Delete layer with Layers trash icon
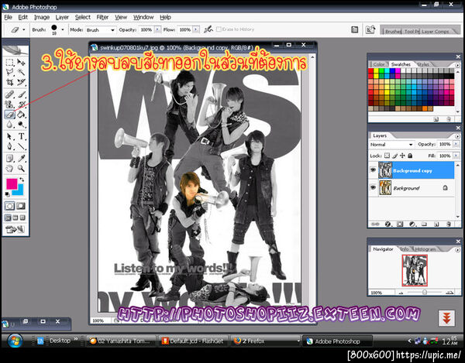The image size is (465, 363). pyautogui.click(x=449, y=224)
